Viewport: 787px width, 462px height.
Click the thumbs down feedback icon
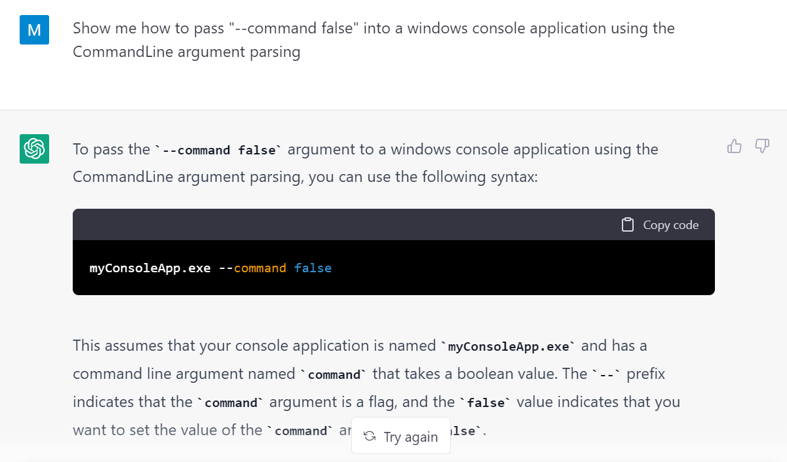tap(761, 146)
